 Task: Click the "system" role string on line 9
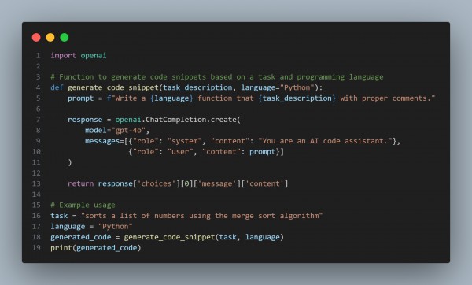pyautogui.click(x=183, y=141)
